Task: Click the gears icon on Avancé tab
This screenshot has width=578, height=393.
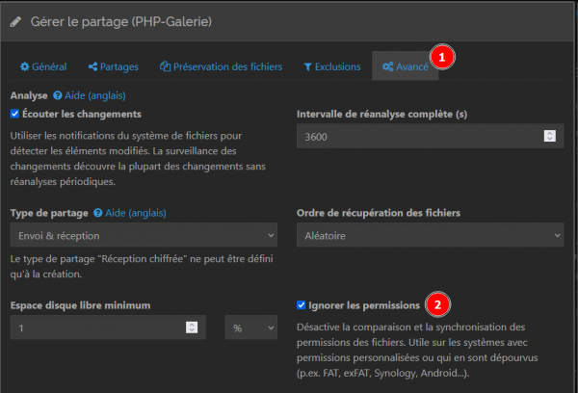Action: (x=386, y=67)
